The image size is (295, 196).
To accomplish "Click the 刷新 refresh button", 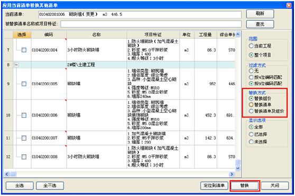I will click(260, 14).
